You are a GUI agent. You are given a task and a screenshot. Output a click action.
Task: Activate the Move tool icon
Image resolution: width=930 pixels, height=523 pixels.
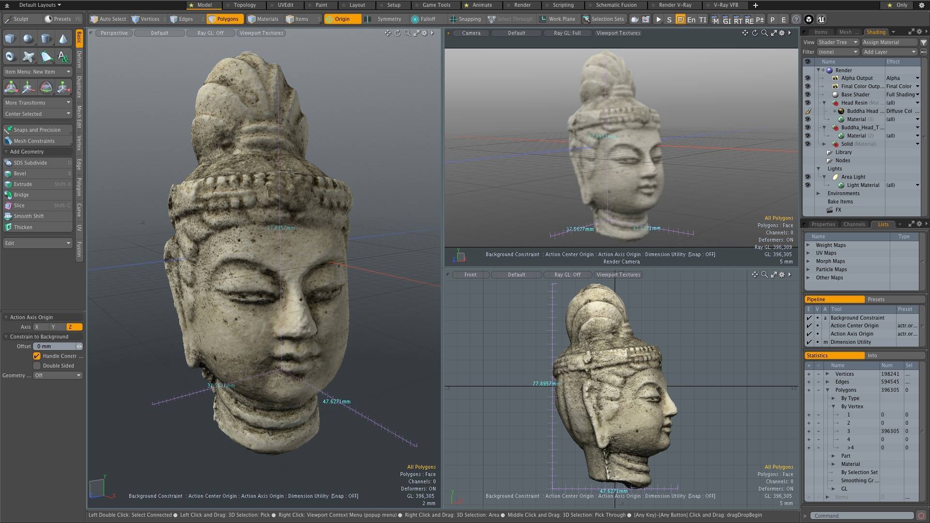[28, 87]
